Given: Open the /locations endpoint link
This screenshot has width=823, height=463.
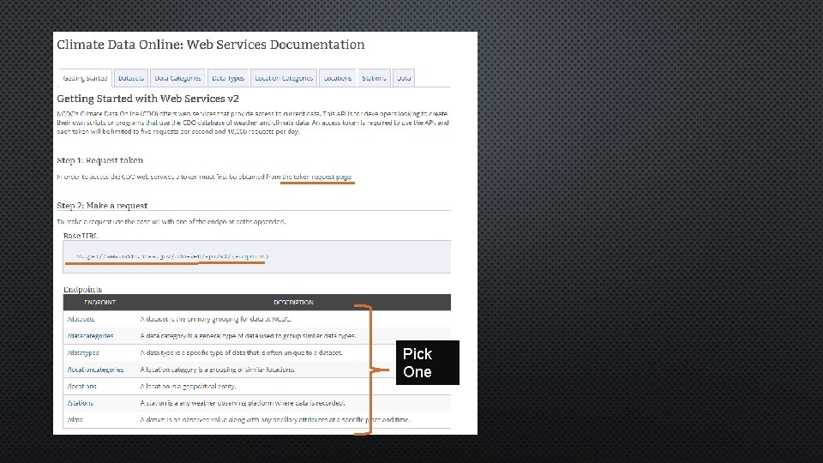Looking at the screenshot, I should [x=82, y=387].
